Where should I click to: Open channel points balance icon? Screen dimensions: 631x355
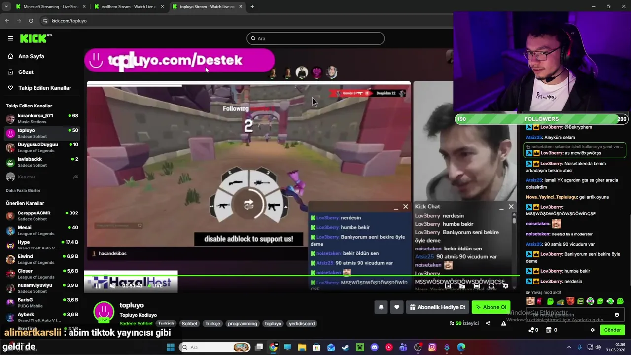click(x=531, y=330)
